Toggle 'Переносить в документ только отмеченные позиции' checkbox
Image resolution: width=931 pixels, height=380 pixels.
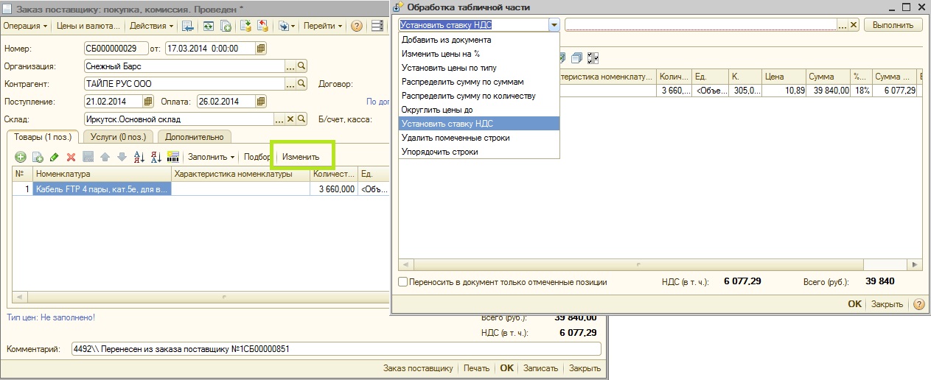click(402, 281)
